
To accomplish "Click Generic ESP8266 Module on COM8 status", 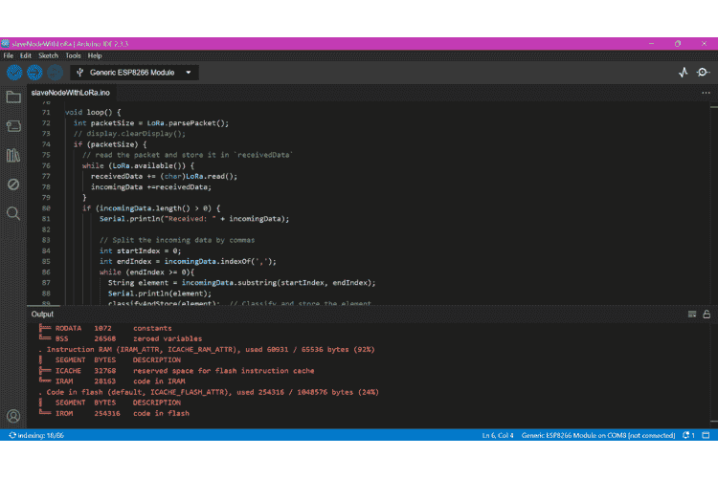I will pos(598,436).
